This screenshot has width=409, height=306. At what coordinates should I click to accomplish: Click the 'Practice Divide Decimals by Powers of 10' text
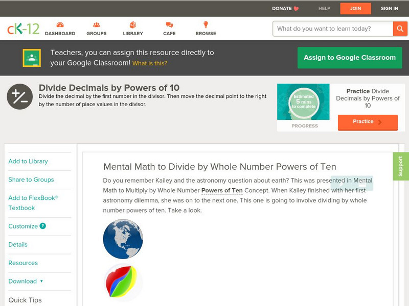click(368, 98)
